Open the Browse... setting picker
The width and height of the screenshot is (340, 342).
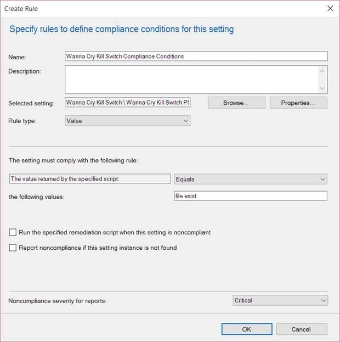pyautogui.click(x=236, y=103)
